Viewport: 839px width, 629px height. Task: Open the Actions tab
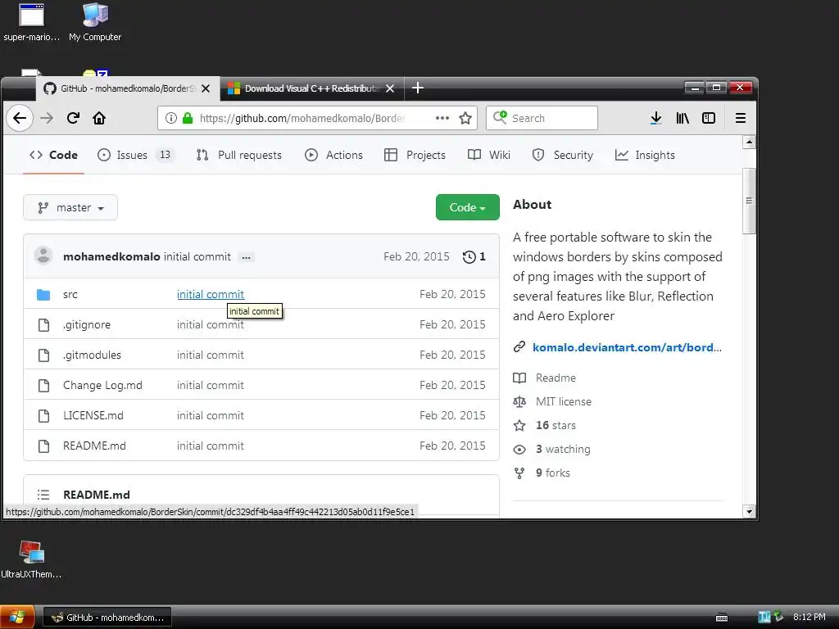(x=333, y=155)
